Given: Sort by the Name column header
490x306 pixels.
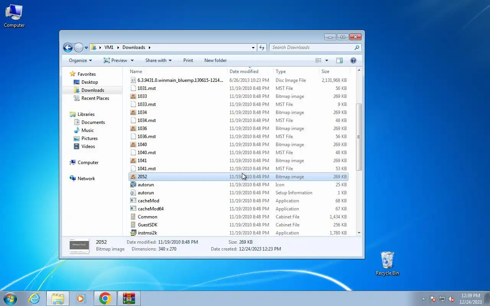Looking at the screenshot, I should pos(178,72).
